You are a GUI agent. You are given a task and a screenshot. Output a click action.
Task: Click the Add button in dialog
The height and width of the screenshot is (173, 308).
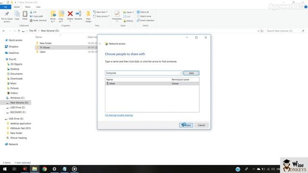point(192,73)
